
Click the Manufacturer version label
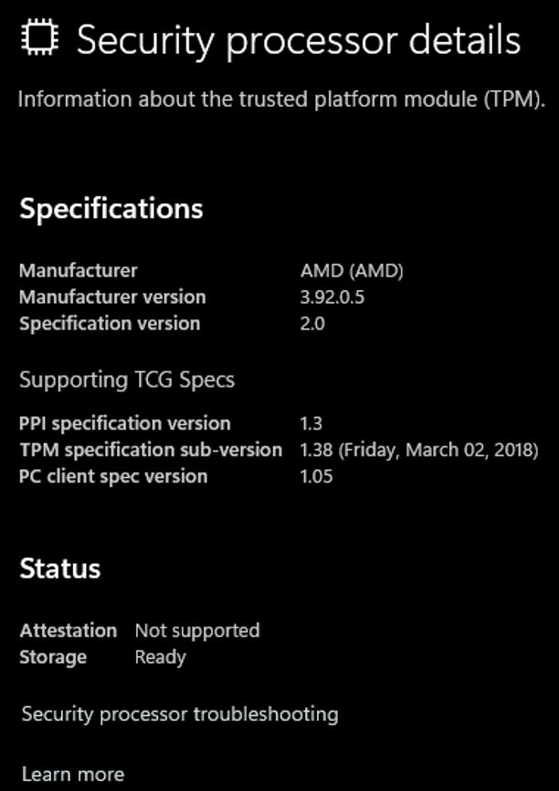[112, 297]
